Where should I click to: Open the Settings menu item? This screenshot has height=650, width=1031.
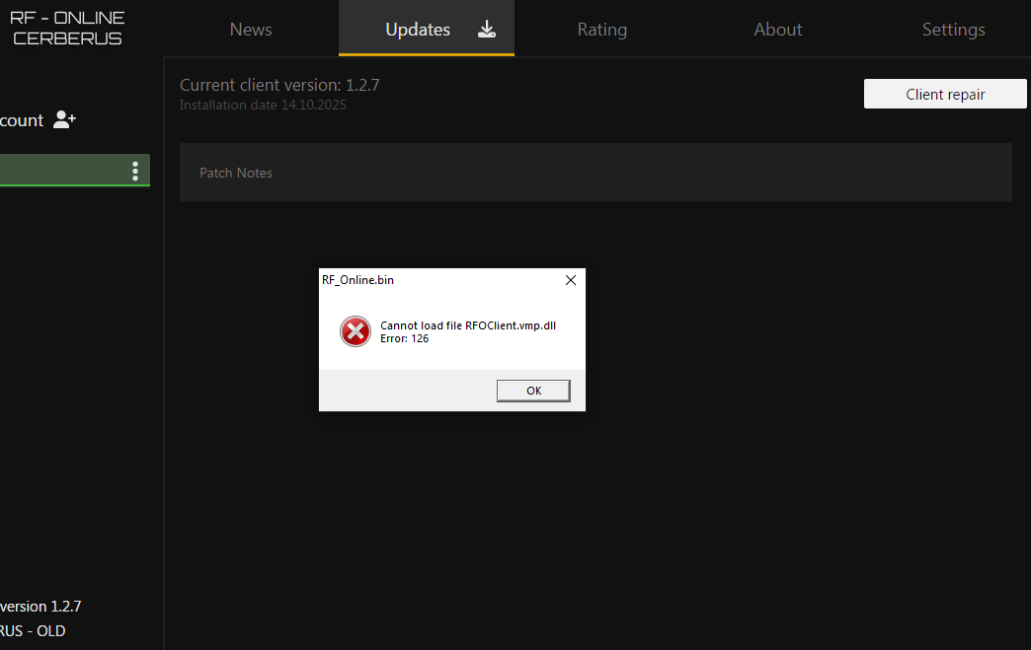[953, 30]
